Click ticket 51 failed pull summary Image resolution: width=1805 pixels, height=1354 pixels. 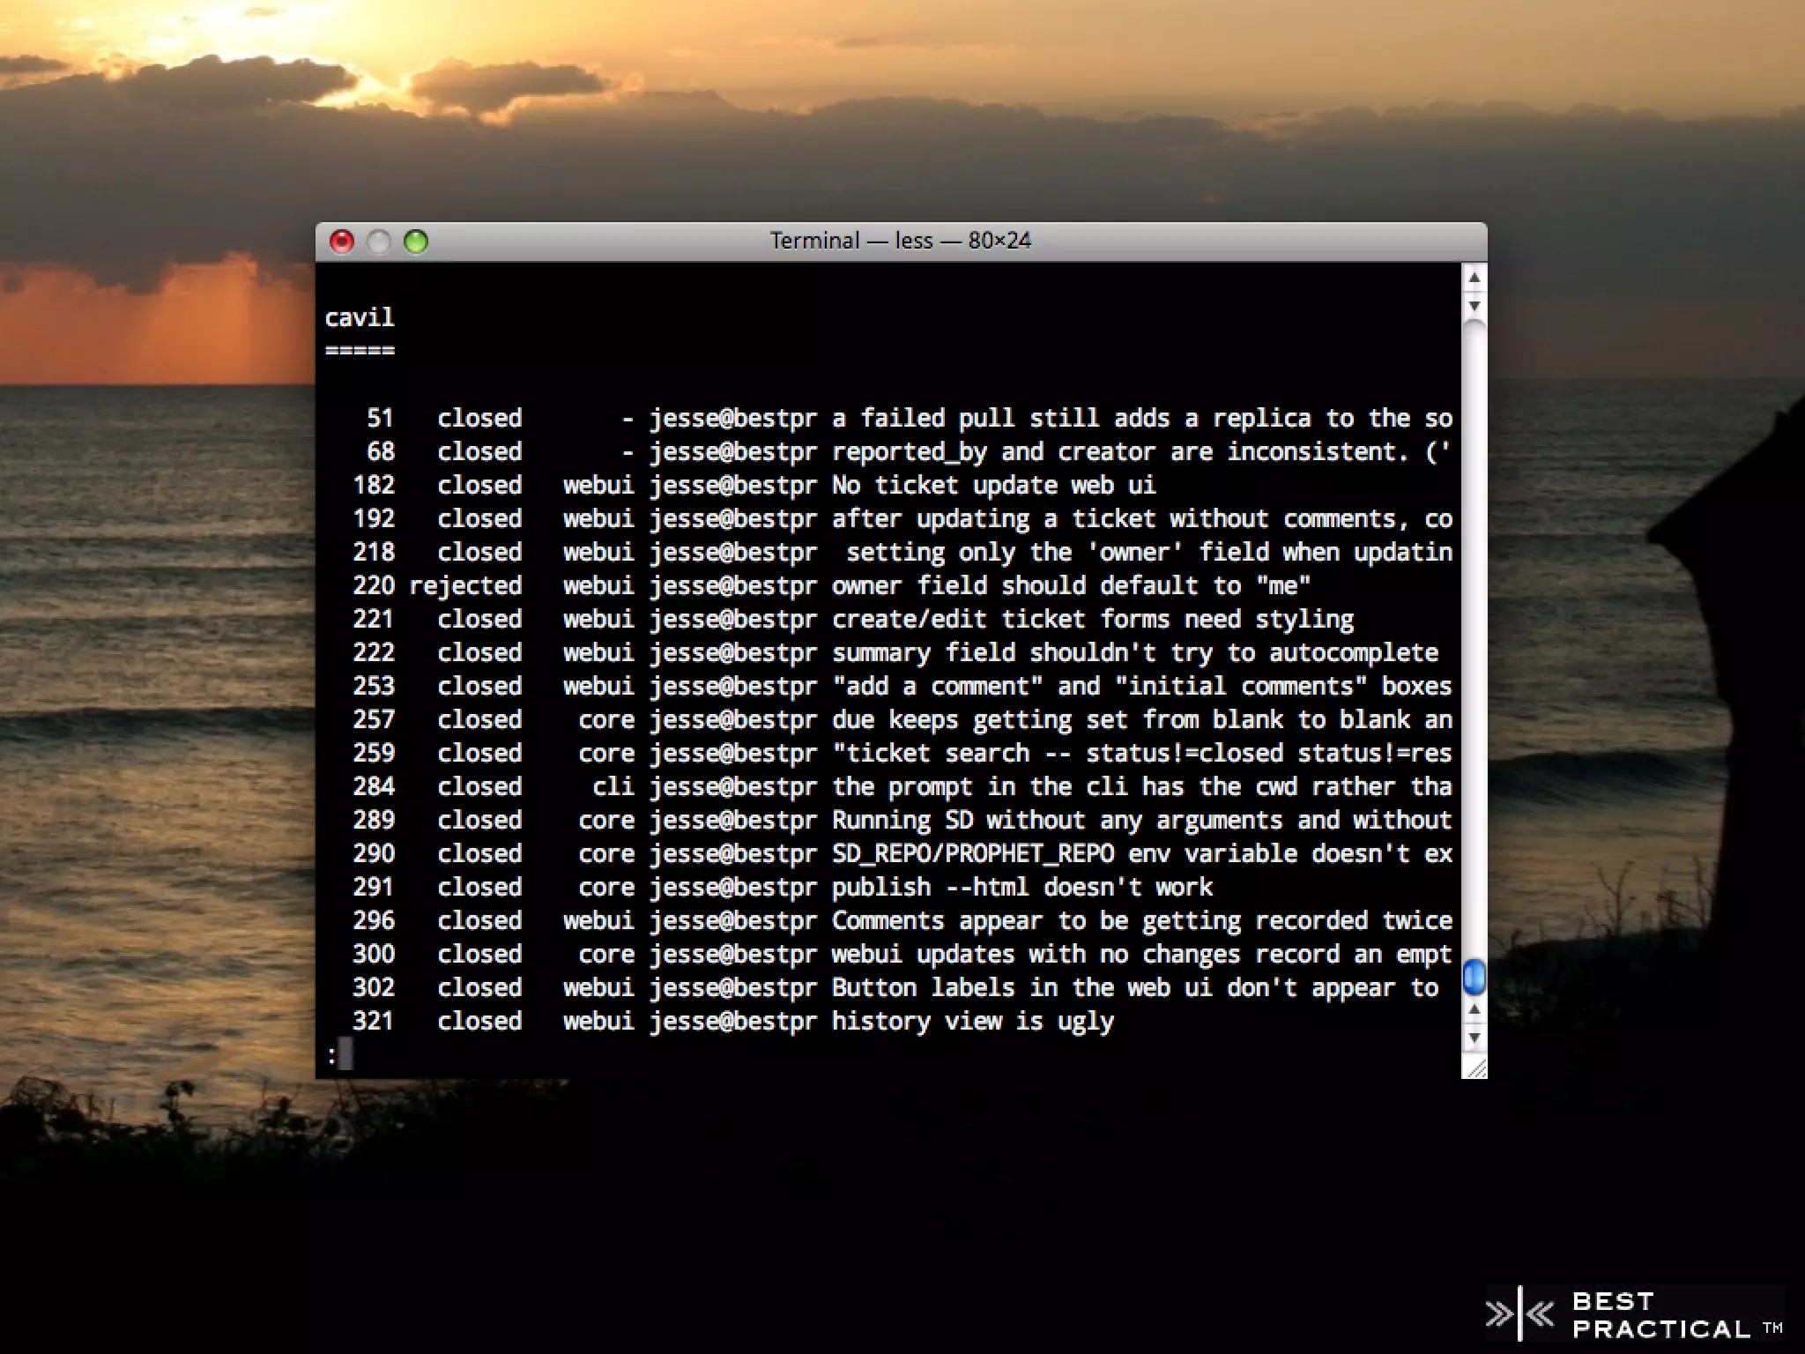pyautogui.click(x=1141, y=418)
